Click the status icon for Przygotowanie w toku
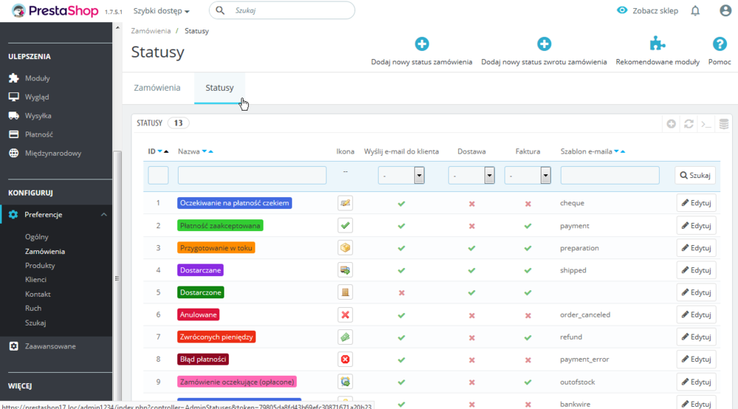 345,247
